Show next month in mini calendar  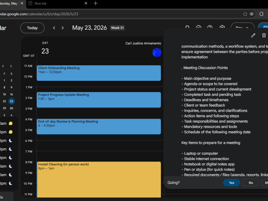pos(11,66)
